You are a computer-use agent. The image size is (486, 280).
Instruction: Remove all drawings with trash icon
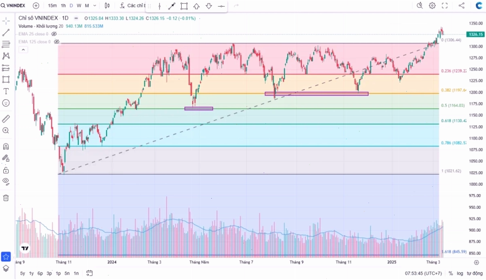pyautogui.click(x=6, y=198)
